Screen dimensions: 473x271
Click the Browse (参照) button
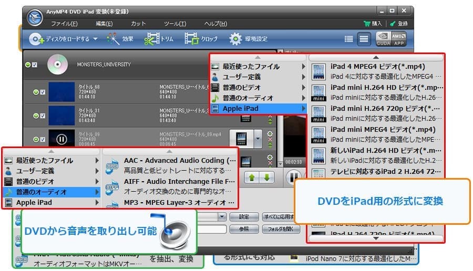(244, 229)
